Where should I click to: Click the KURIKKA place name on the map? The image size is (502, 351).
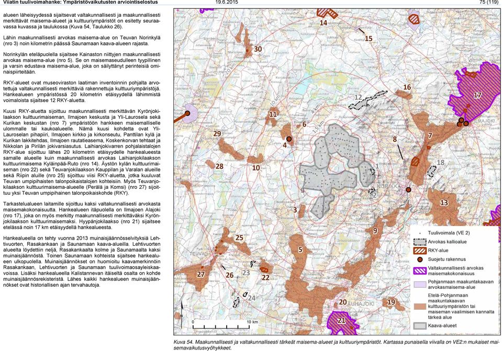(x=389, y=186)
